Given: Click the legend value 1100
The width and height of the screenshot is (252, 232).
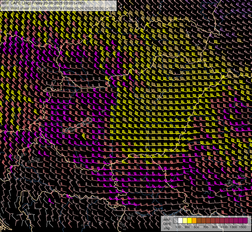Looking at the screenshot, I should click(x=224, y=227).
